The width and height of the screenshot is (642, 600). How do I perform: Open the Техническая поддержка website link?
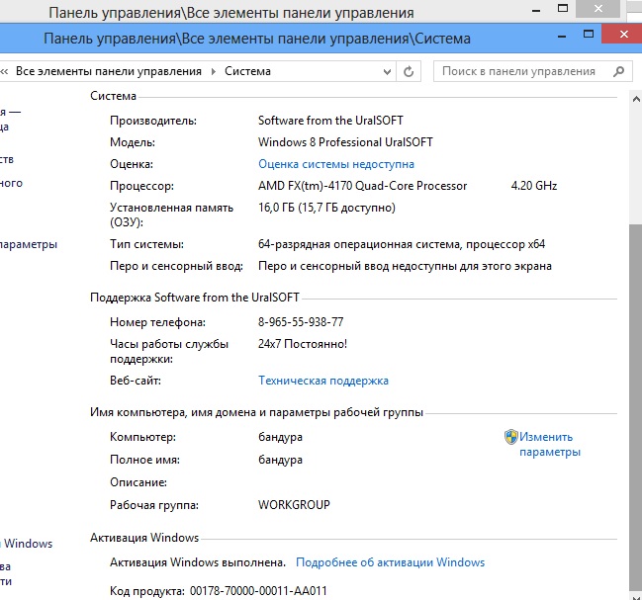pos(322,381)
